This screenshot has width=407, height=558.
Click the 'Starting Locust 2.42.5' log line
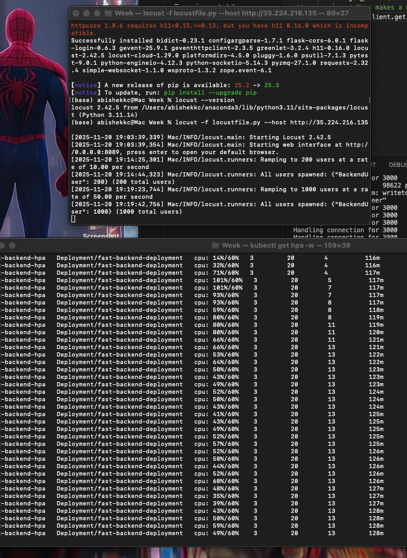tap(201, 137)
